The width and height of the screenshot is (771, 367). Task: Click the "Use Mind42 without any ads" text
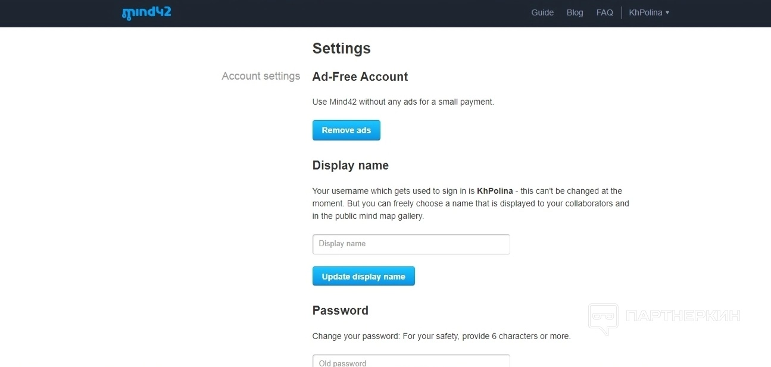pyautogui.click(x=403, y=102)
